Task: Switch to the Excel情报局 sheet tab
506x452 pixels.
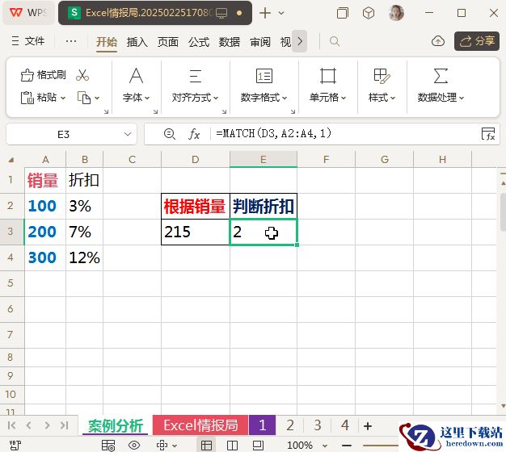Action: 200,425
